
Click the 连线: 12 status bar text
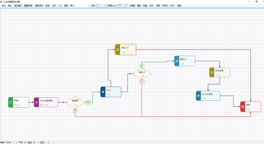pyautogui.click(x=31, y=142)
